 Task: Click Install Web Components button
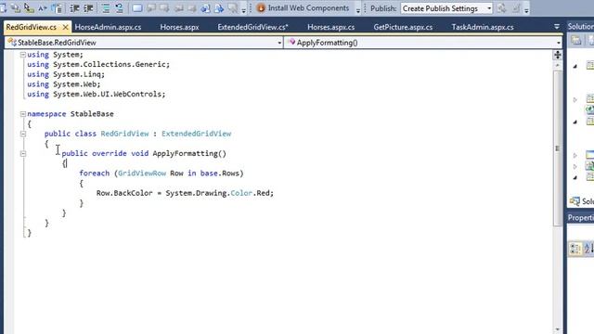[x=303, y=8]
